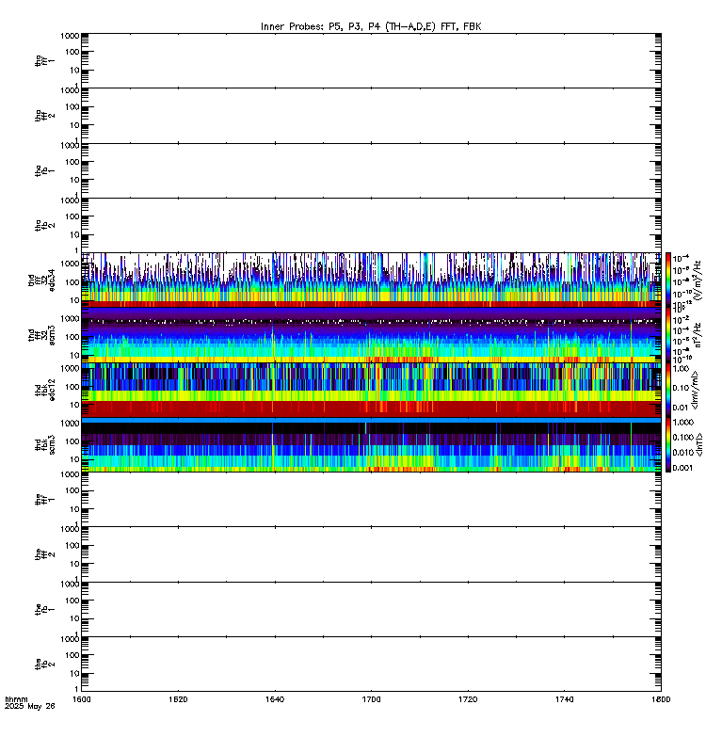Click the 'hhmm' axis unit label
This screenshot has height=753, width=706.
(x=16, y=699)
